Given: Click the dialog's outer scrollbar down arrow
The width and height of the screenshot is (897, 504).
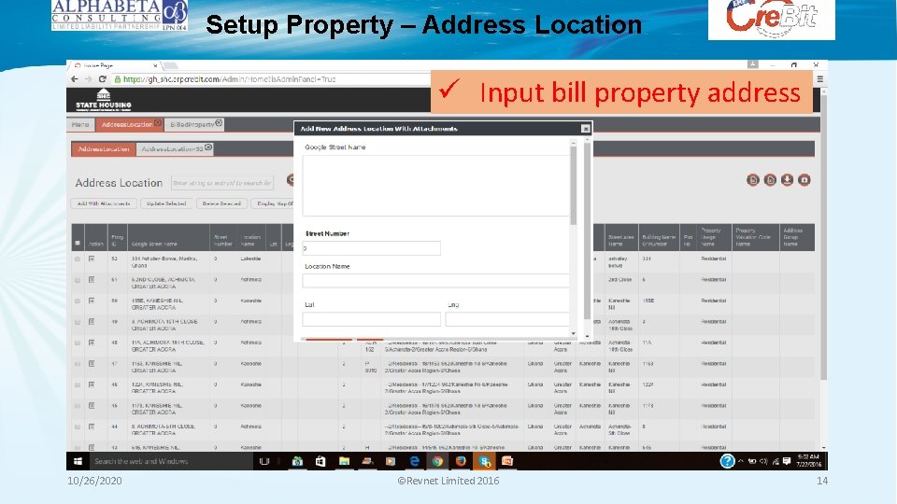Looking at the screenshot, I should pos(587,336).
